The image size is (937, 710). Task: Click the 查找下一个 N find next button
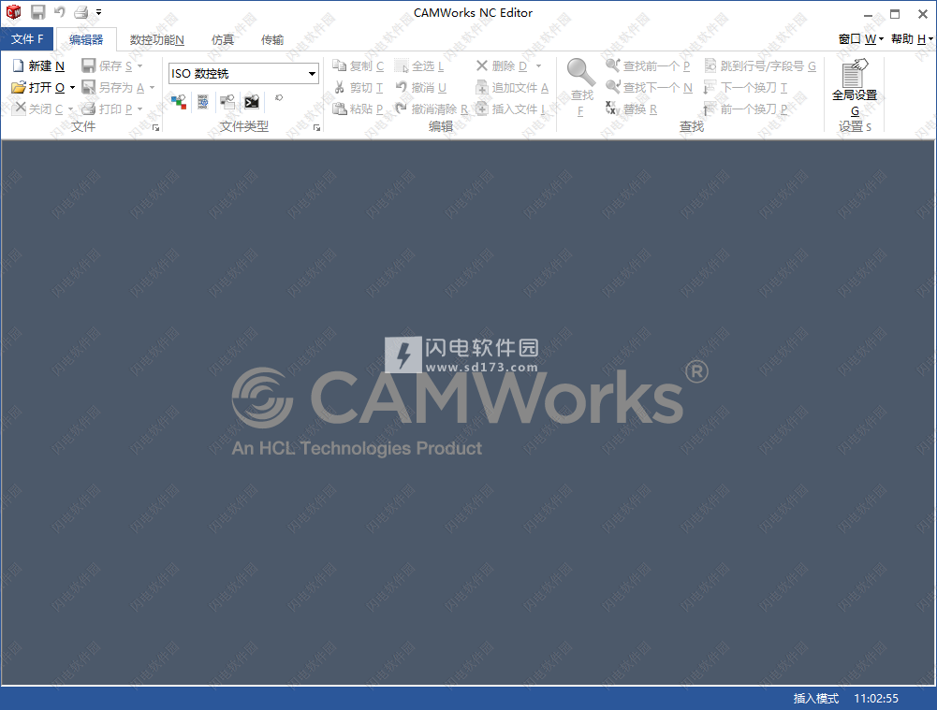point(649,88)
